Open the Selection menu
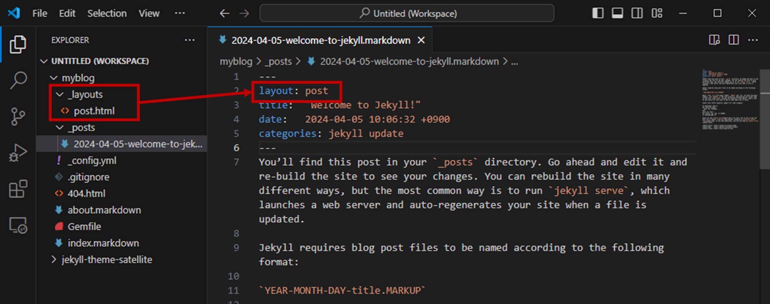 pos(107,13)
